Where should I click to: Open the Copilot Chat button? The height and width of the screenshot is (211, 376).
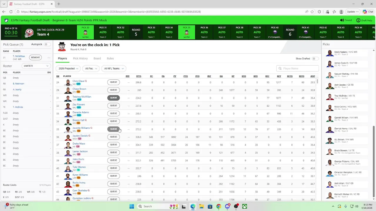coord(368,12)
